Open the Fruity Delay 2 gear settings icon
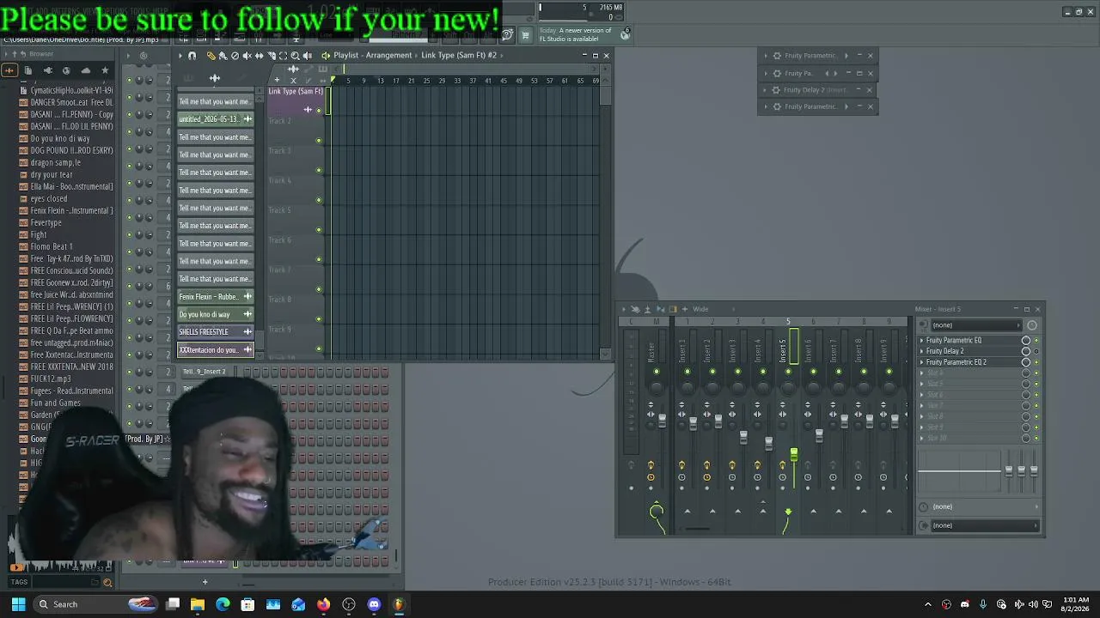 tap(776, 90)
